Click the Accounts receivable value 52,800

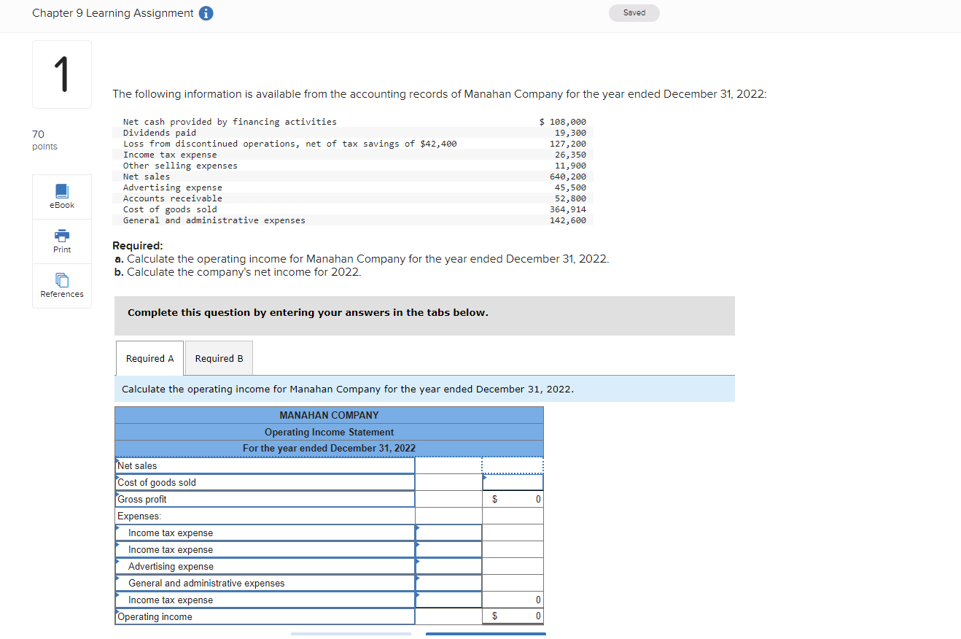570,198
